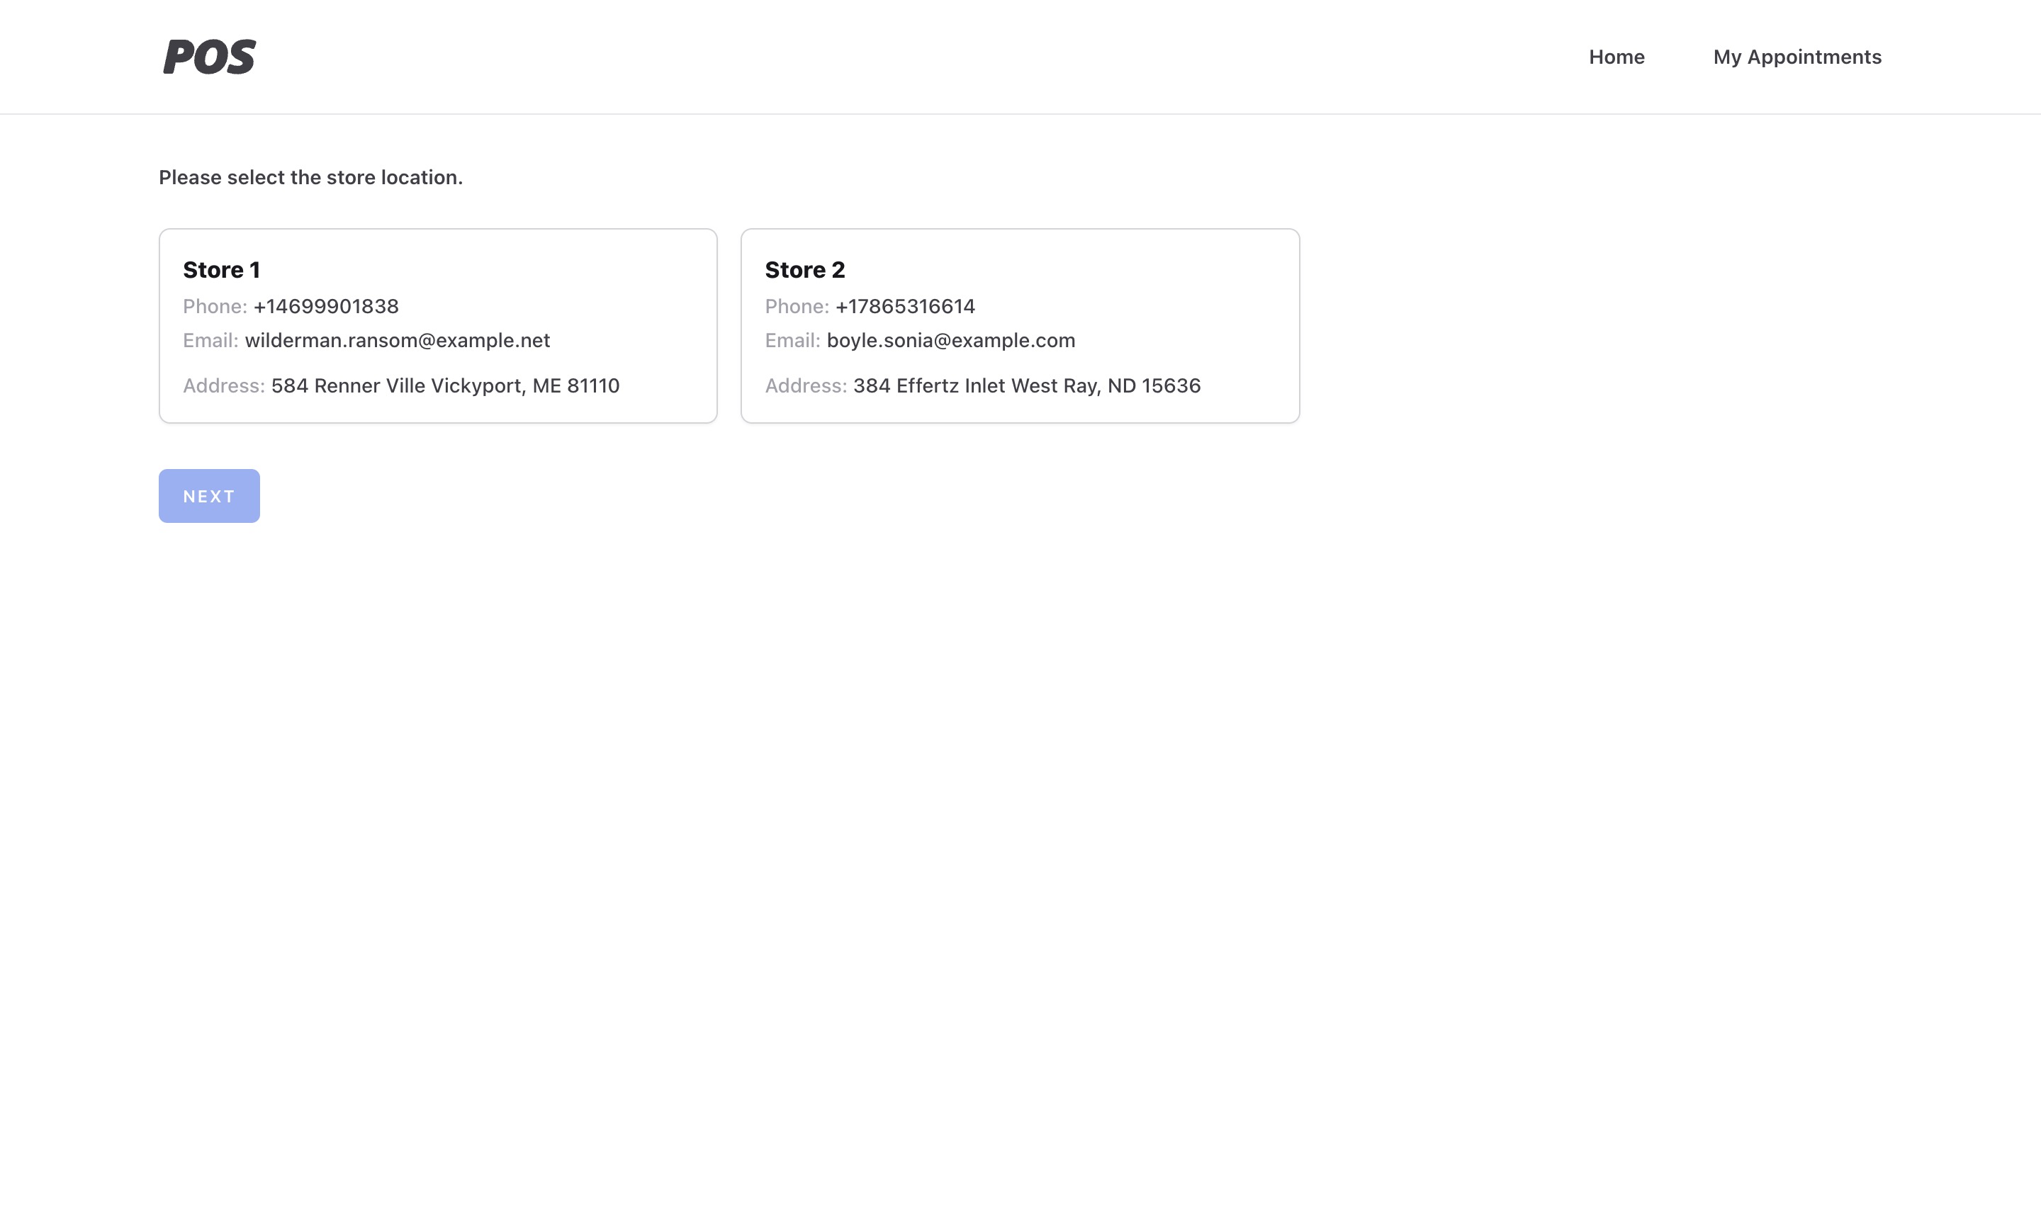Screen dimensions: 2041x1230
Task: Click the 'Please select the store location' text
Action: 310,177
